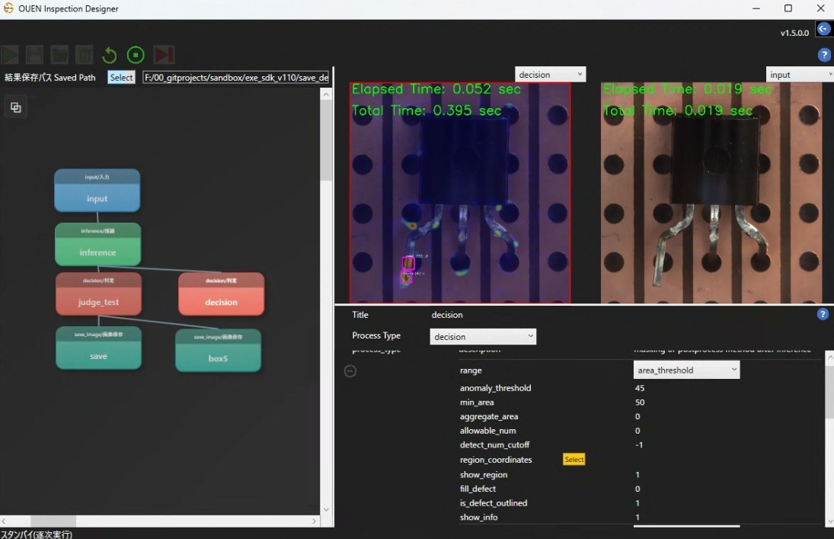Open the Process Type dropdown
Viewport: 834px width, 539px height.
[x=483, y=337]
